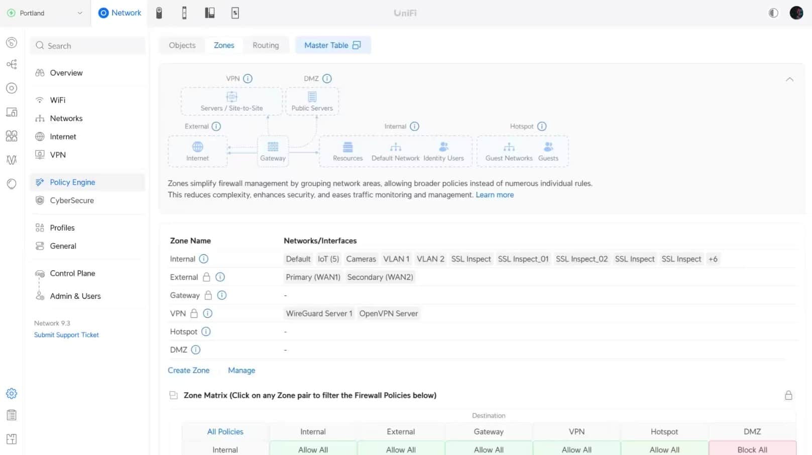
Task: Switch to the Objects tab
Action: click(182, 45)
